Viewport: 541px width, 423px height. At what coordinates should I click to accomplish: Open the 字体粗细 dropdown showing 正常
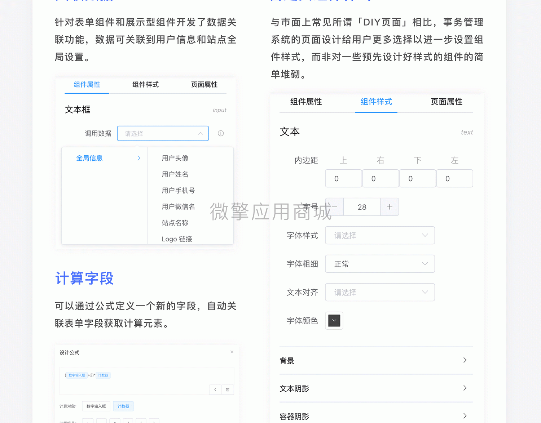point(379,264)
